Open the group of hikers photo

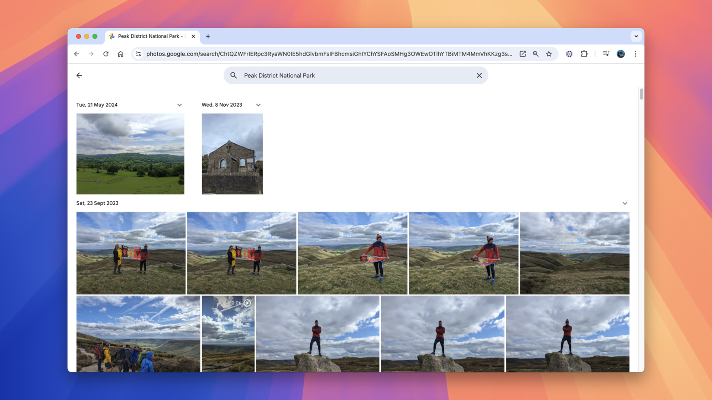138,334
